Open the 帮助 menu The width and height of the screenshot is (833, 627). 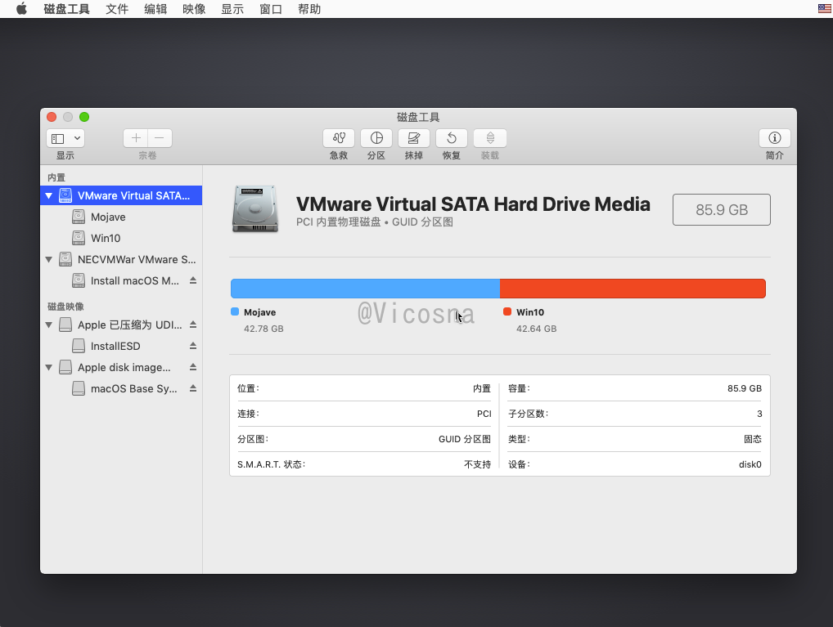coord(309,9)
